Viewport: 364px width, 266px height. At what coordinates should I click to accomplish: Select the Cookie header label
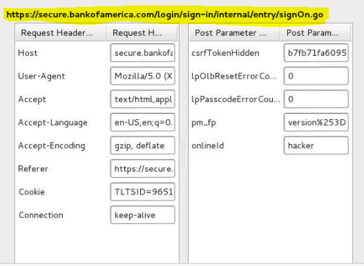[32, 192]
